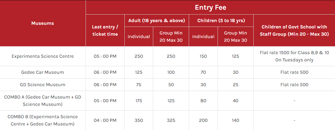Select Gedee Car Museum row label
The height and width of the screenshot is (130, 335).
(42, 72)
